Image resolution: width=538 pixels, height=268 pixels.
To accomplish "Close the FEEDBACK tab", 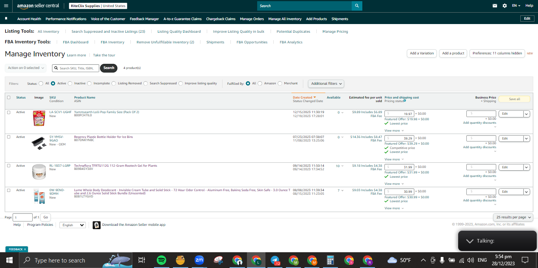I will coord(25,249).
